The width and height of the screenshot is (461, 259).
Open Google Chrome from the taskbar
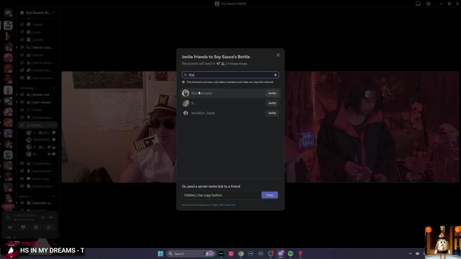[x=241, y=254]
